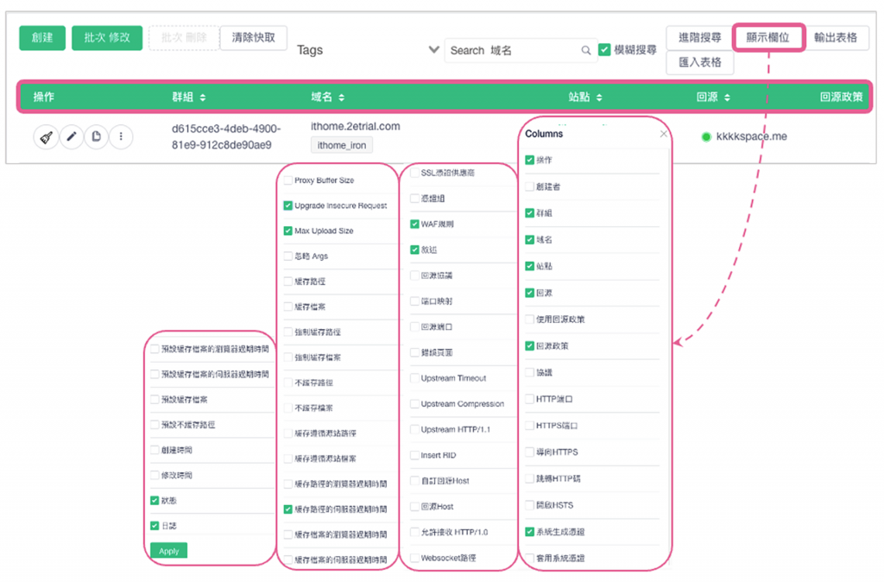Click the 輸出表格 button
Image resolution: width=884 pixels, height=582 pixels.
pyautogui.click(x=836, y=38)
